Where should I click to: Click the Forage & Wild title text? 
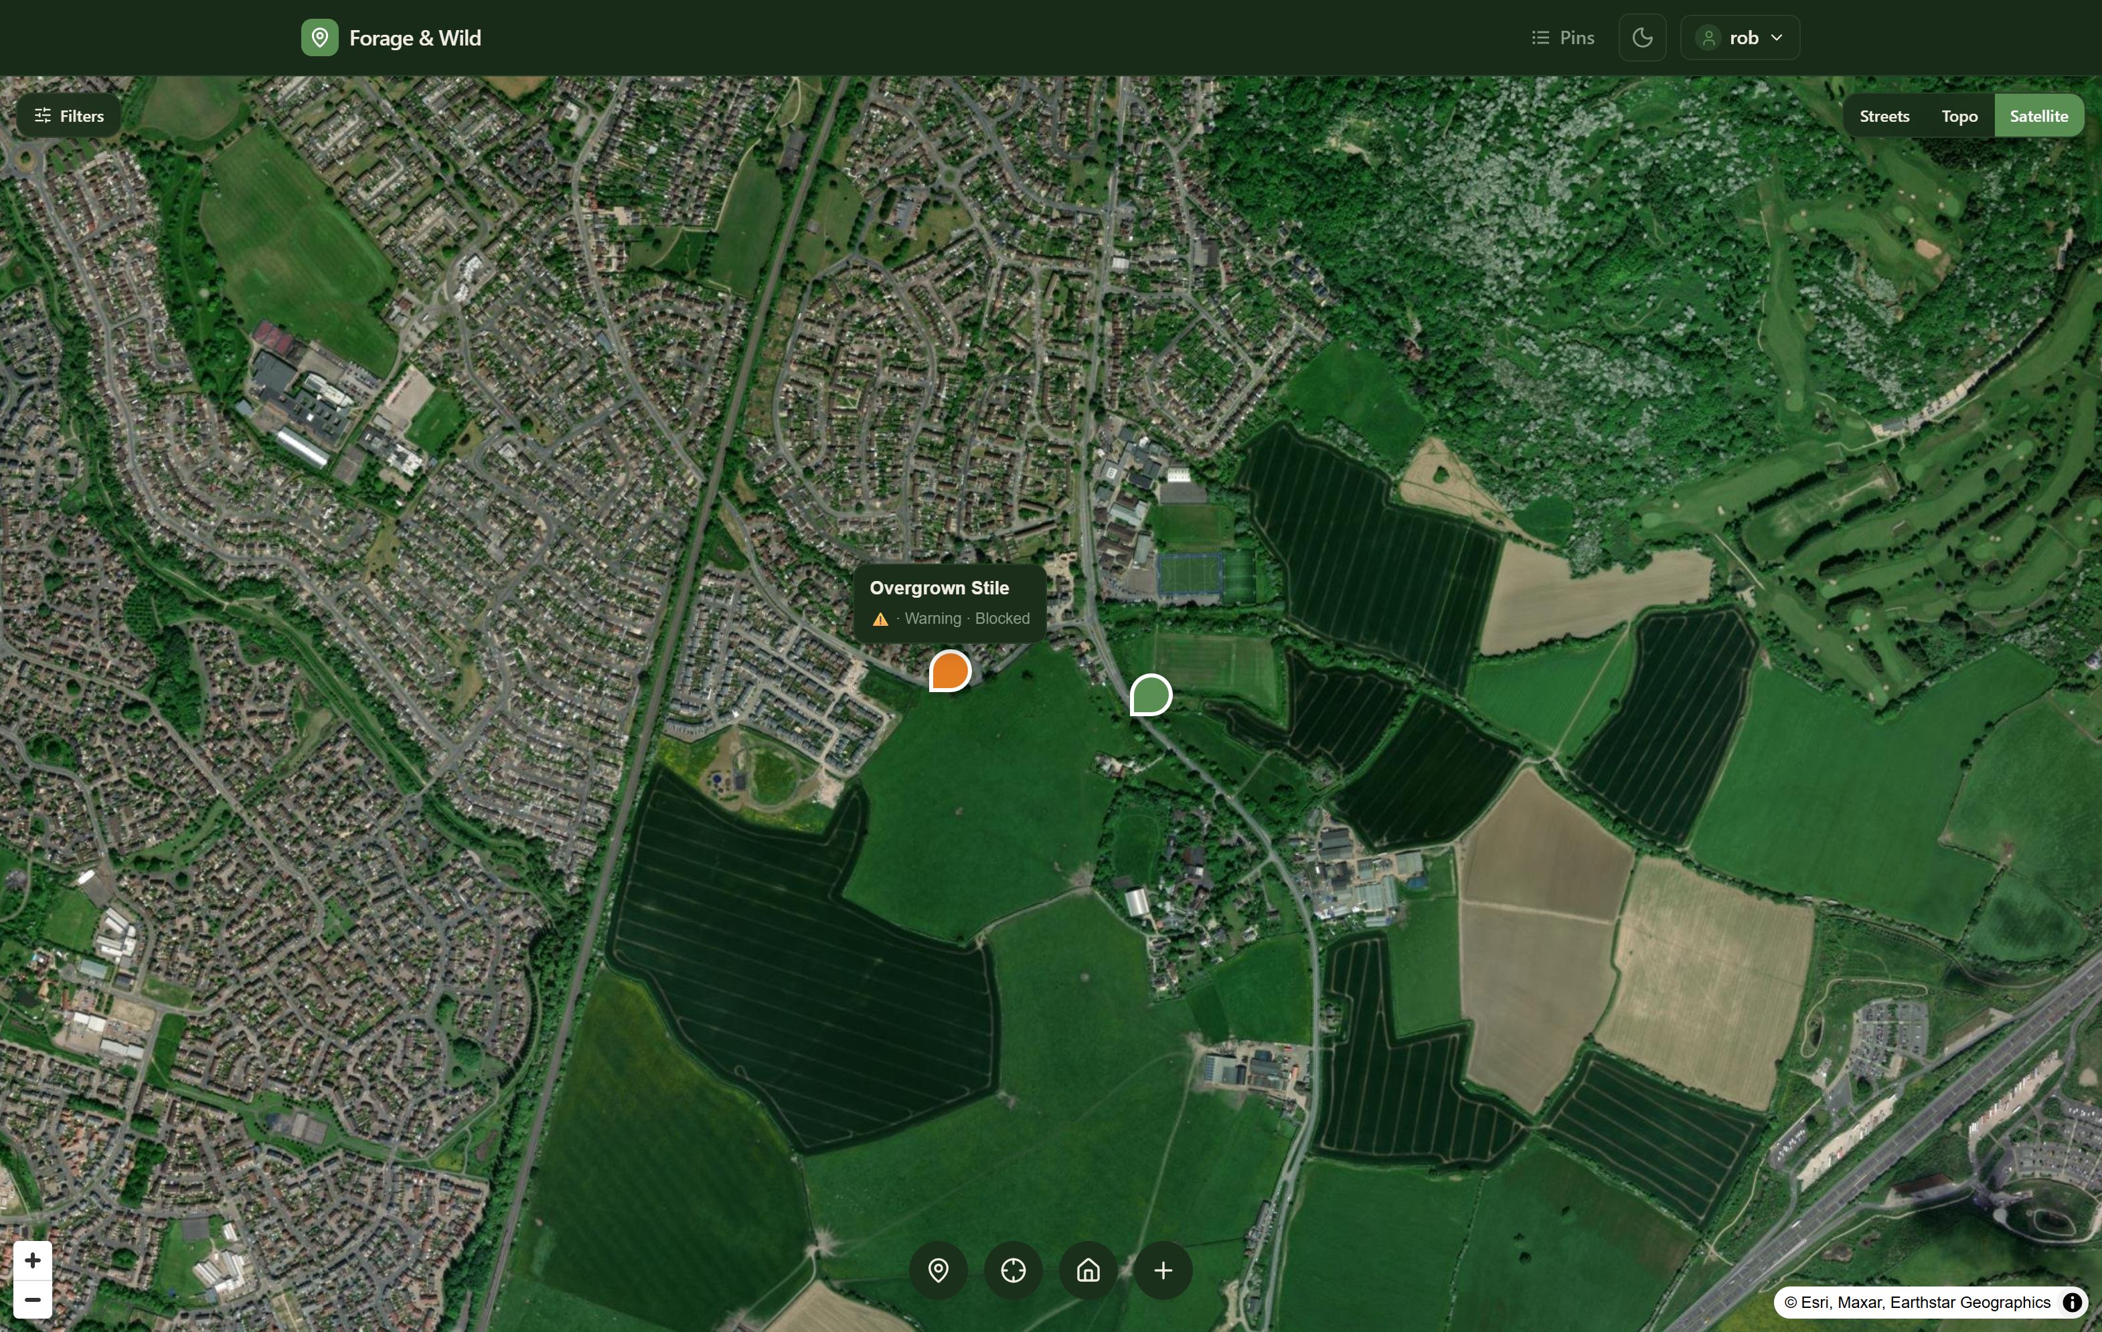click(x=414, y=37)
